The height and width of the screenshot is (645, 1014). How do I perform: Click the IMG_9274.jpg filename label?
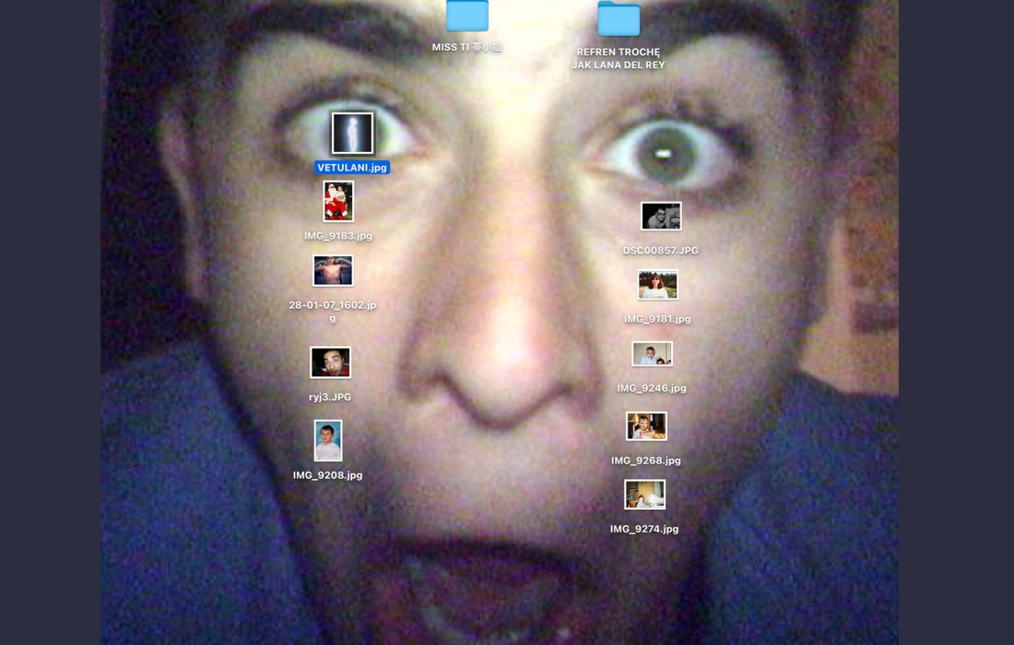644,529
